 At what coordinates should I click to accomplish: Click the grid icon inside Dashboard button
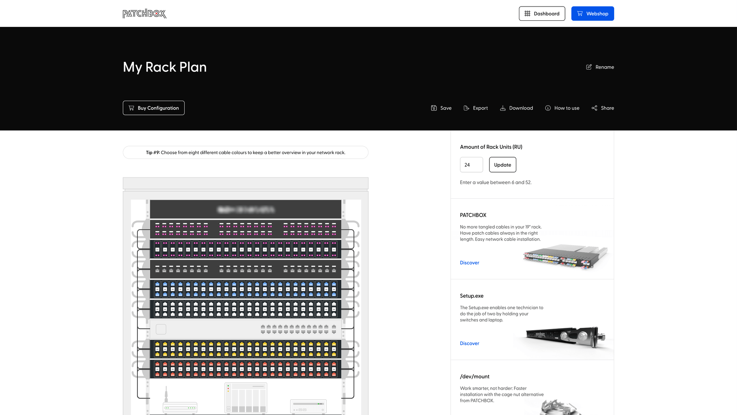click(527, 13)
